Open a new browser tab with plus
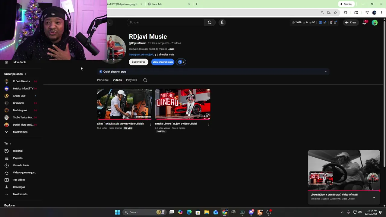Viewport: 386px width, 217px height. (x=197, y=4)
